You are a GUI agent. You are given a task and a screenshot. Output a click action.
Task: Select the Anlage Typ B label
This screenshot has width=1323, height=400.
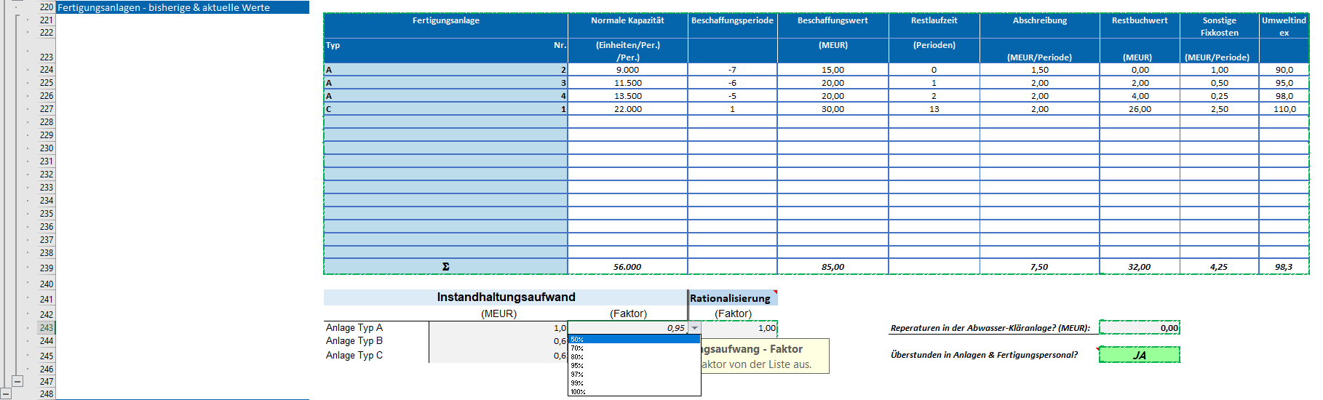(x=354, y=341)
